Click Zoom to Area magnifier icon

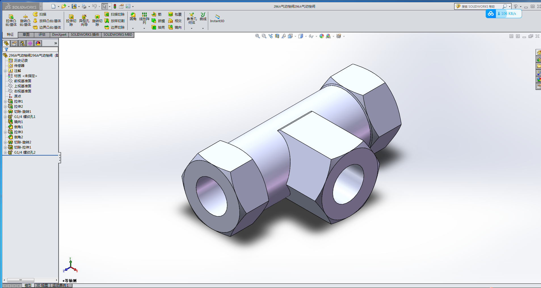pyautogui.click(x=264, y=36)
